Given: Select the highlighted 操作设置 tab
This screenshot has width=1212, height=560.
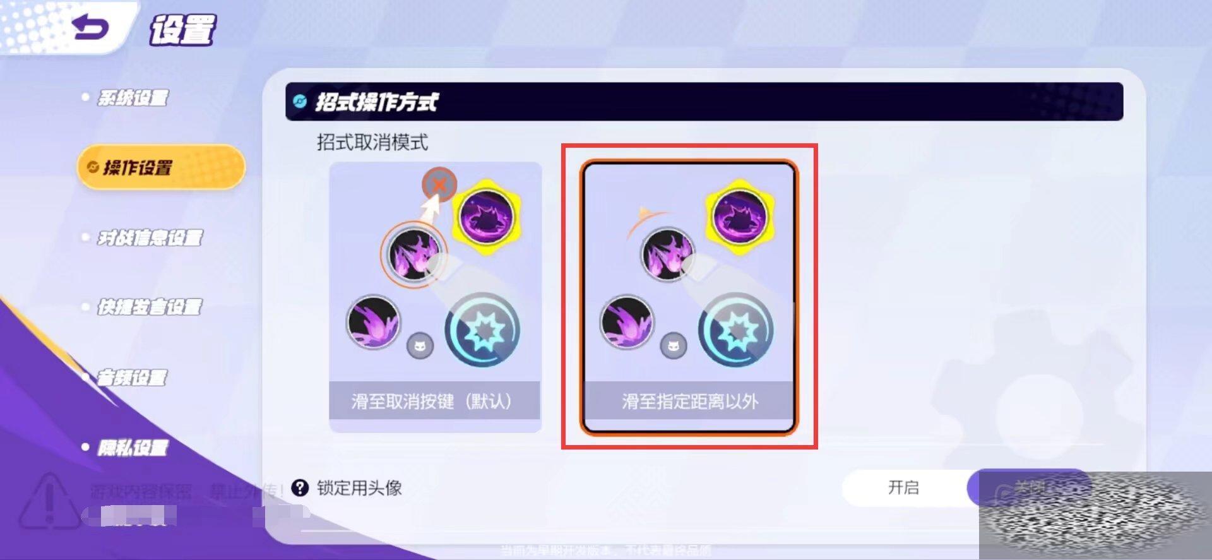Looking at the screenshot, I should pyautogui.click(x=161, y=167).
